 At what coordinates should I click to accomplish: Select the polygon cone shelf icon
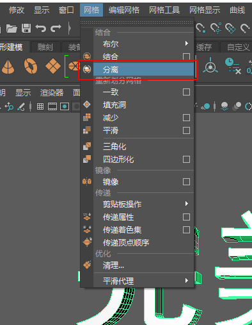click(x=8, y=67)
